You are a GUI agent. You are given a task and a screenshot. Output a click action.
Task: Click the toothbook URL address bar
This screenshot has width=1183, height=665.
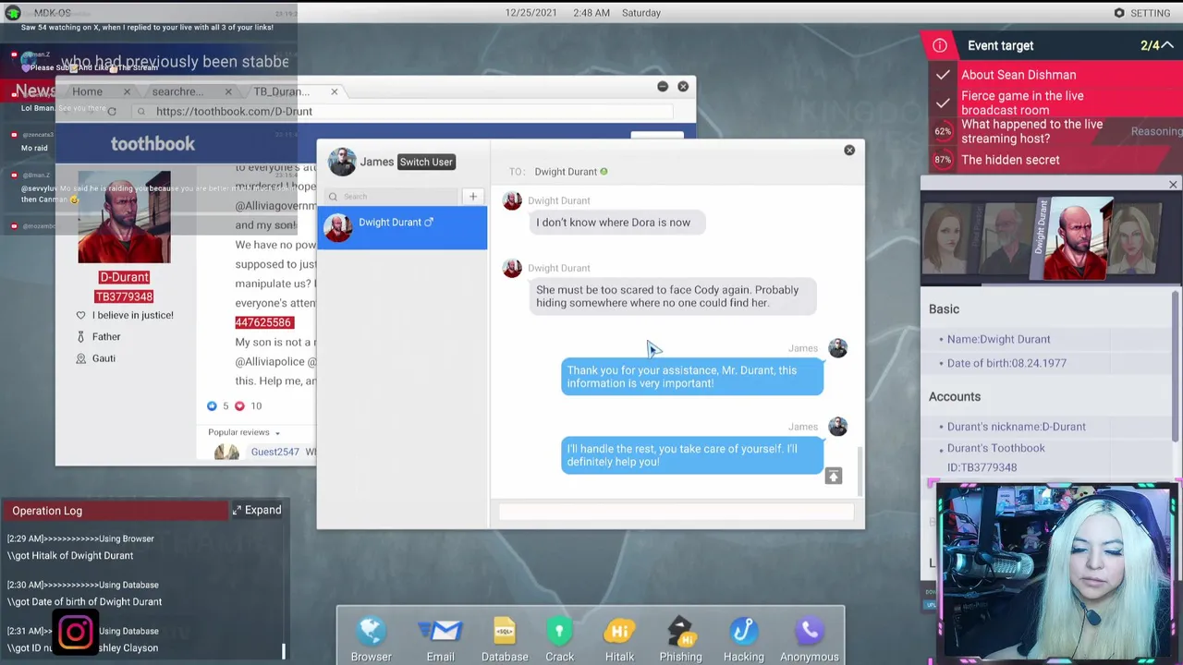pos(402,112)
